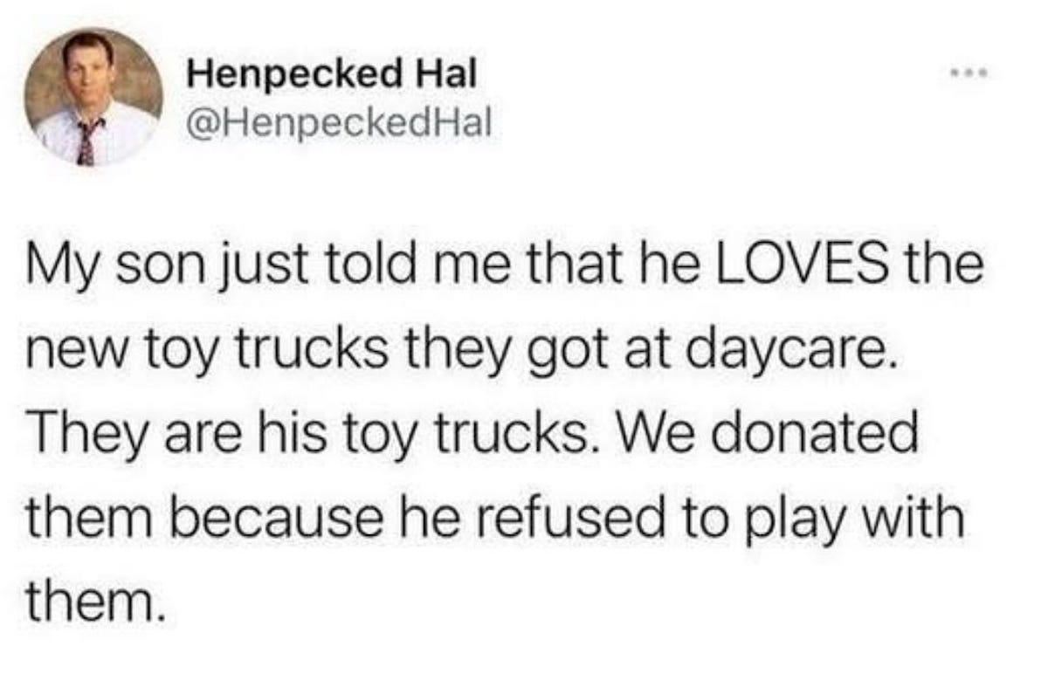Screen dimensions: 1048x681
Task: Open the @HenpeckedHal handle link
Action: [341, 124]
